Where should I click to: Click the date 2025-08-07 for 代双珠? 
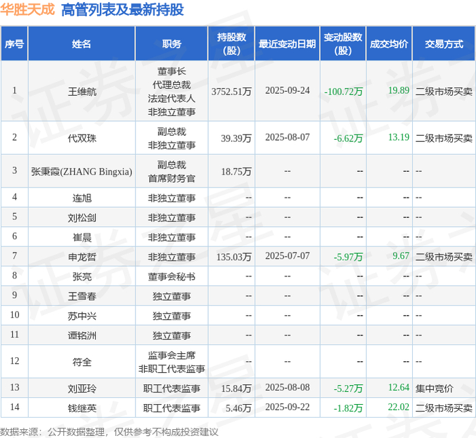coord(288,137)
